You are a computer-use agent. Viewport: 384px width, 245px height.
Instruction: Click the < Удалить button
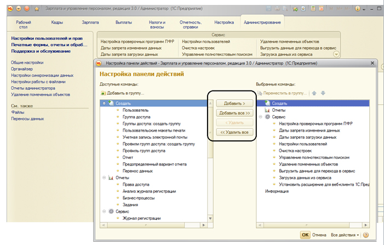pos(234,123)
